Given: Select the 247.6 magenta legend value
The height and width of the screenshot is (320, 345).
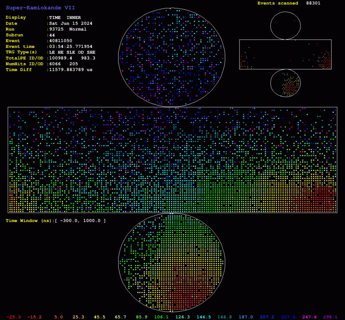Looking at the screenshot, I should pyautogui.click(x=309, y=317).
